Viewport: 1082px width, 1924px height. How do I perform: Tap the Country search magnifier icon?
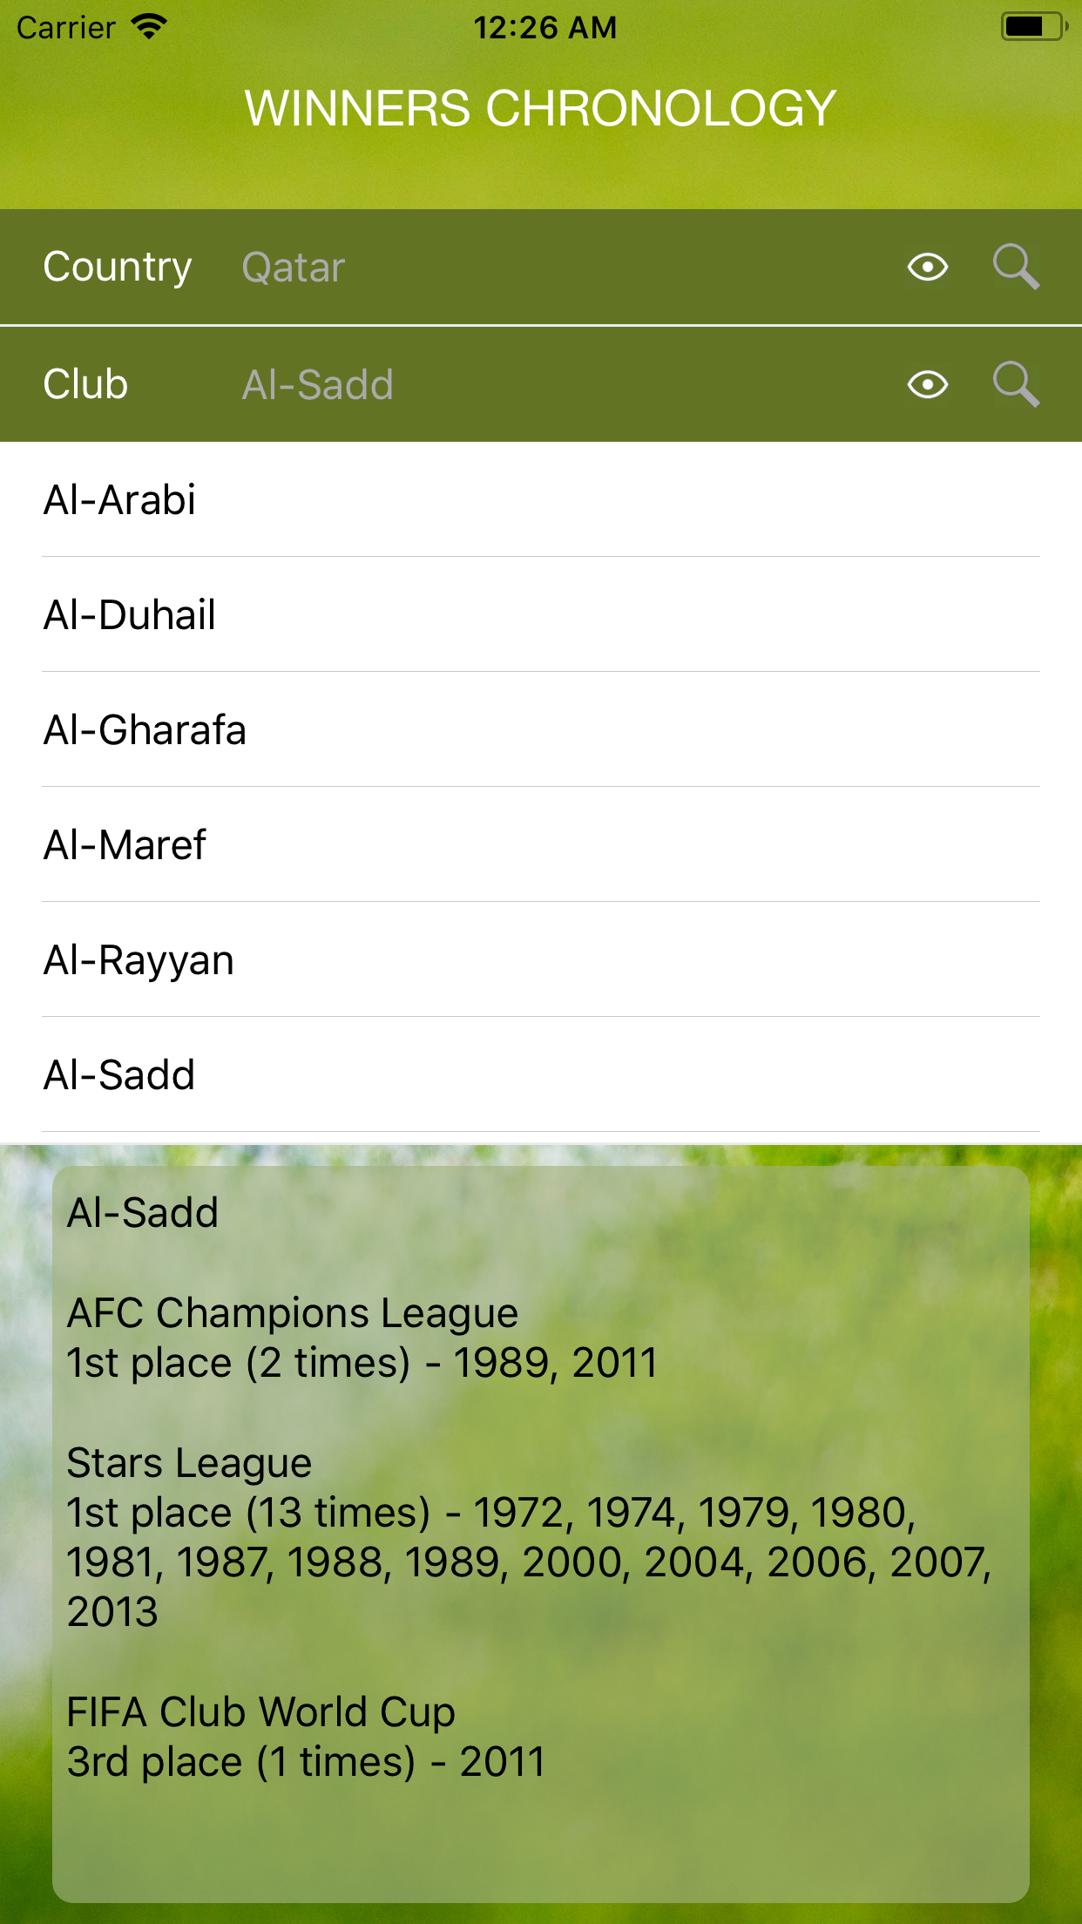(1016, 267)
